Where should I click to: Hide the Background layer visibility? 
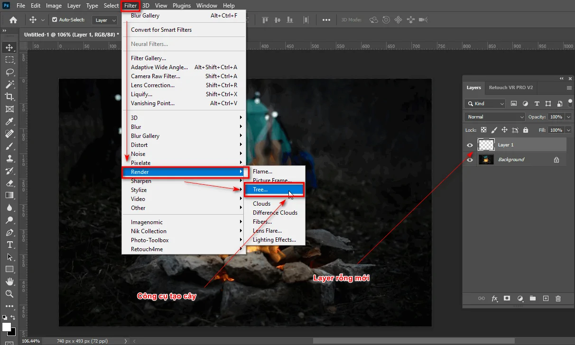pyautogui.click(x=470, y=159)
